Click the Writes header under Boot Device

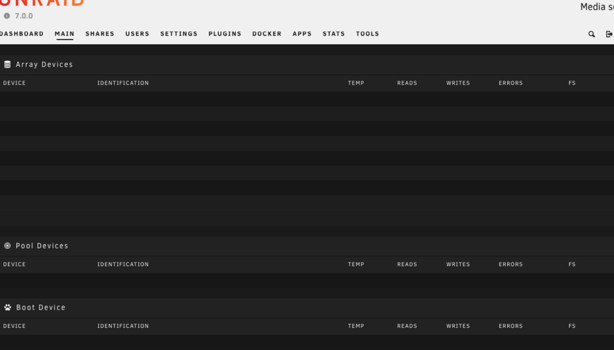tap(458, 325)
